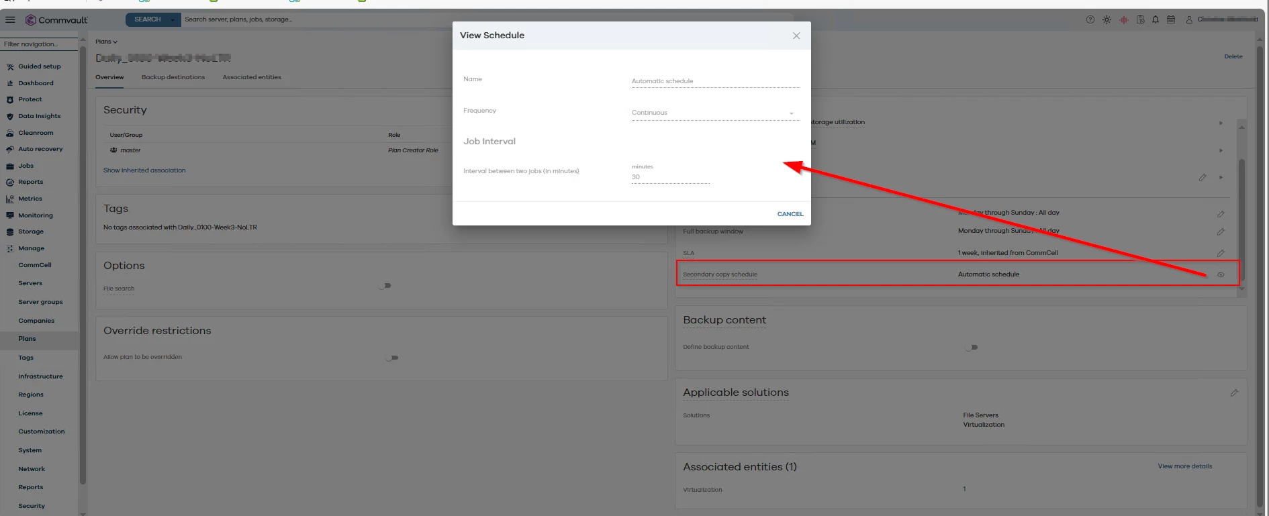
Task: Open top Reports item with chart icon
Action: pyautogui.click(x=30, y=182)
